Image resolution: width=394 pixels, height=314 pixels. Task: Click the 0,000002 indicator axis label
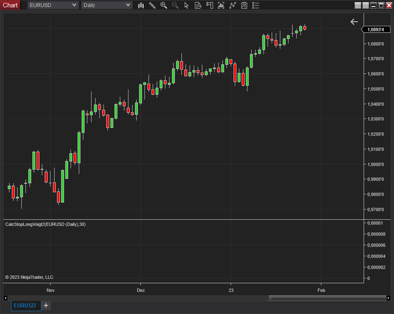click(x=377, y=267)
